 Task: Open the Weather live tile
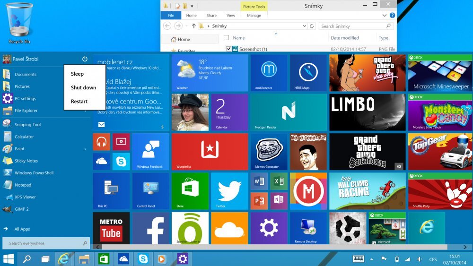[x=210, y=73]
